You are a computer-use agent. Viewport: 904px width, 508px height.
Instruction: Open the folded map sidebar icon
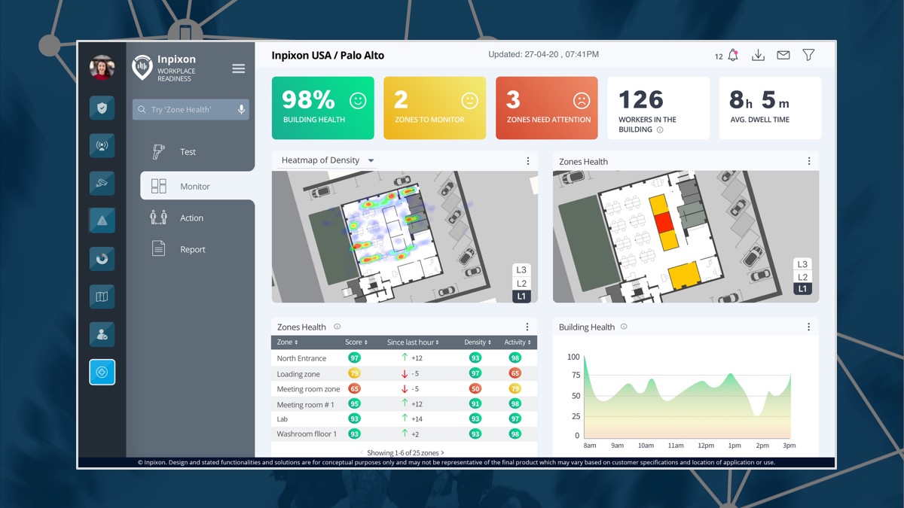[102, 297]
